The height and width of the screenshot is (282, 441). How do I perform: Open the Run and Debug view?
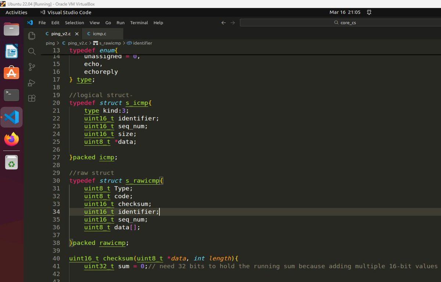click(x=32, y=83)
